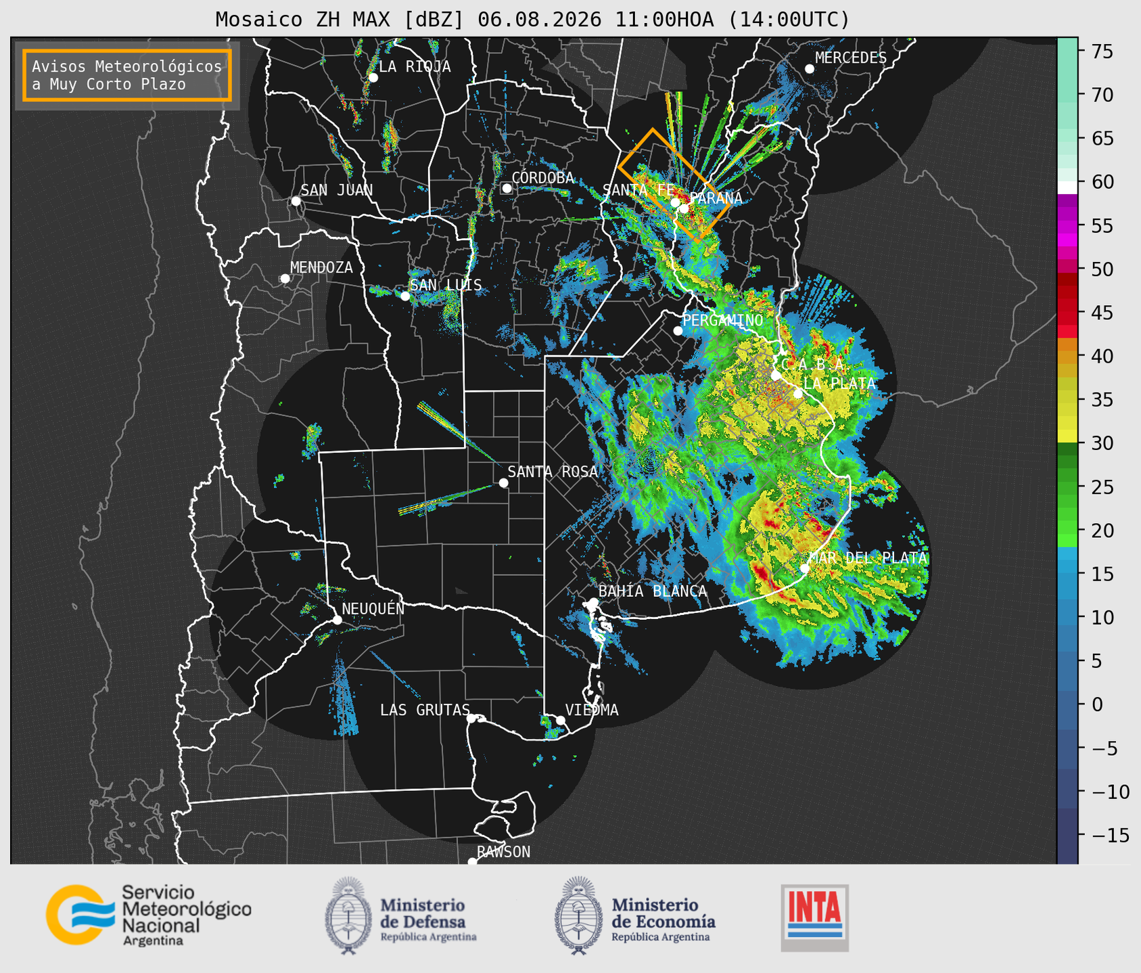
Task: Click the INTA logo
Action: 814,918
